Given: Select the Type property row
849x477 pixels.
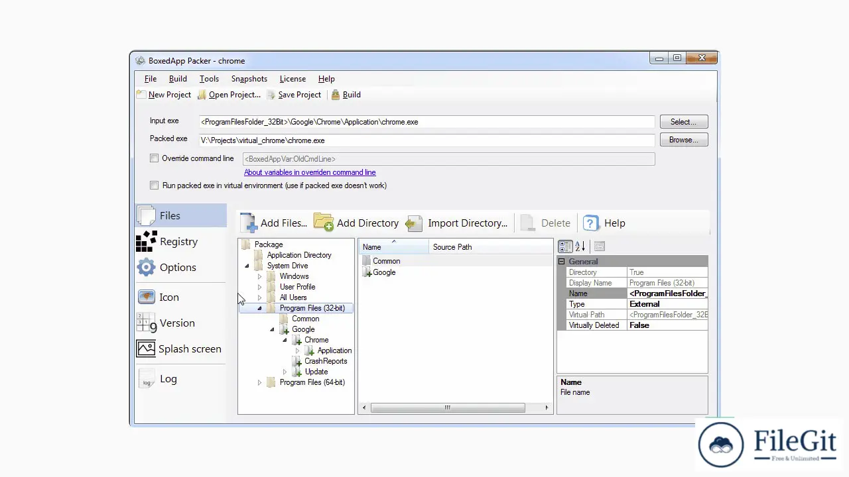Looking at the screenshot, I should pos(637,304).
